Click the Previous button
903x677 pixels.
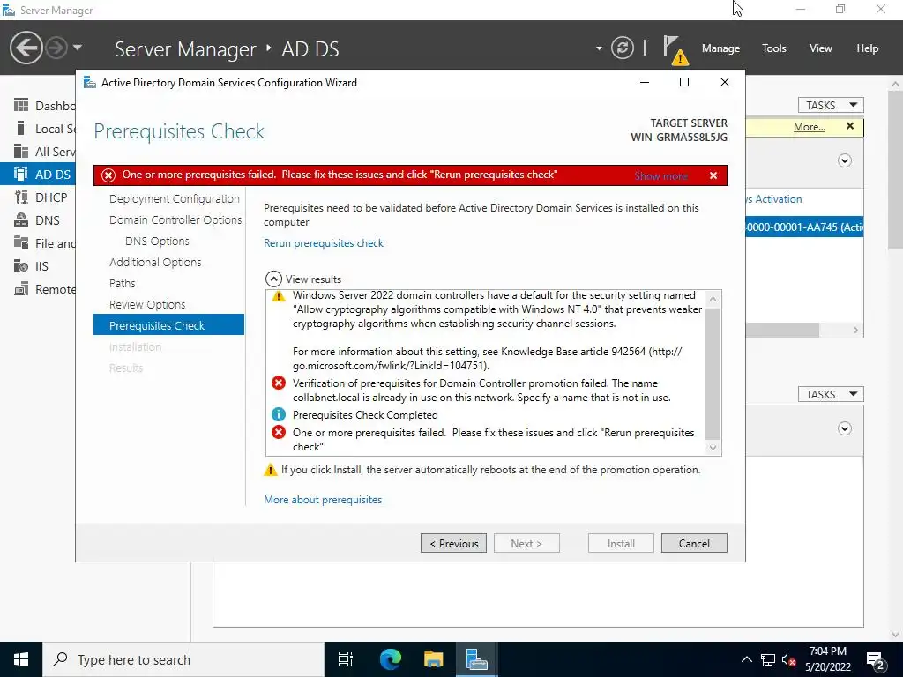coord(454,543)
